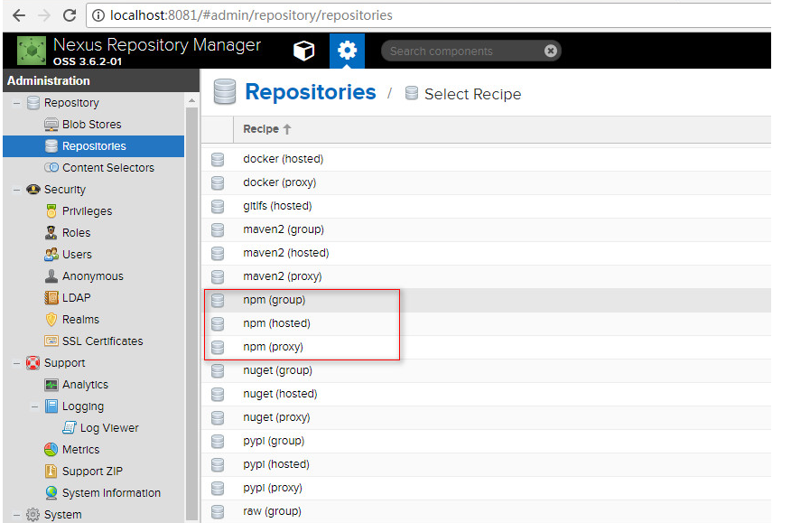
Task: Choose the npm (hosted) recipe
Action: click(x=276, y=323)
